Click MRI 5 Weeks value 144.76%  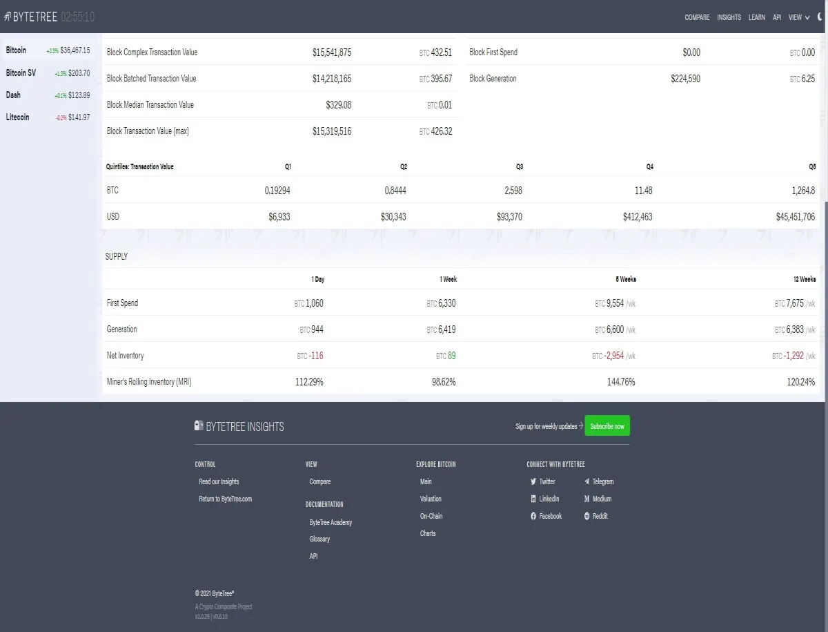click(x=620, y=382)
